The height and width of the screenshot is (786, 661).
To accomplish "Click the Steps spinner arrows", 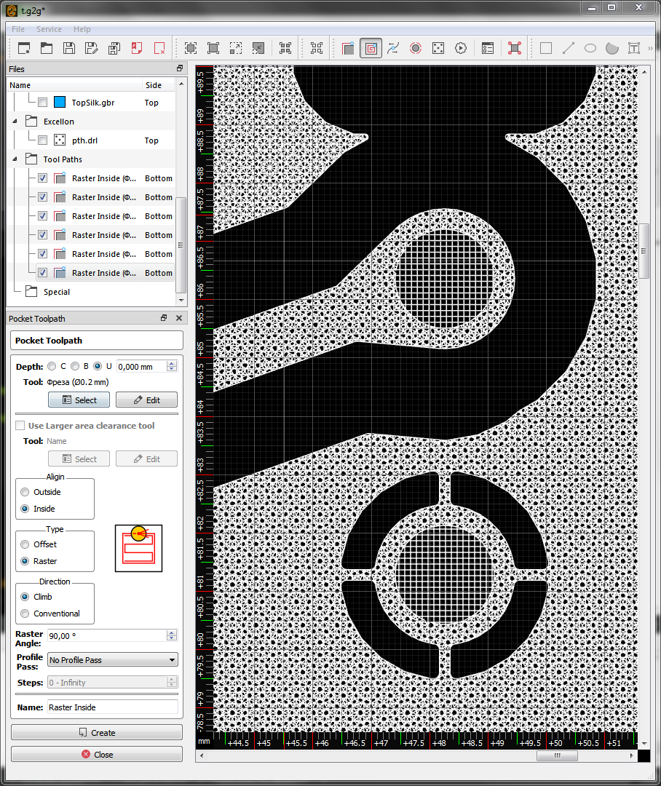I will [172, 682].
